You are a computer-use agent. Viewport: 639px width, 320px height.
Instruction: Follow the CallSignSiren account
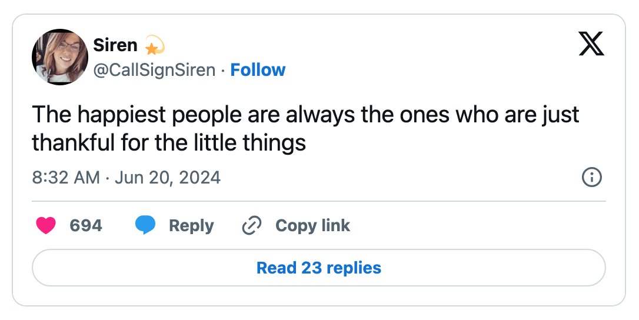tap(258, 70)
